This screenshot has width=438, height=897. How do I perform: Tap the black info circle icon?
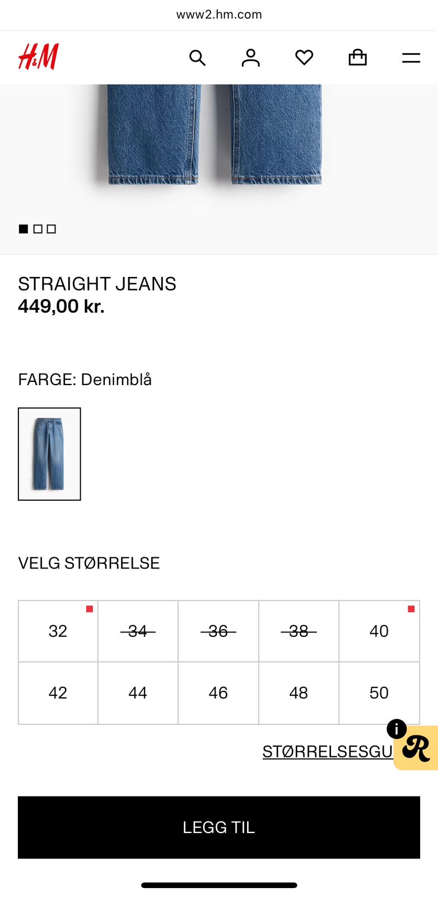[397, 729]
